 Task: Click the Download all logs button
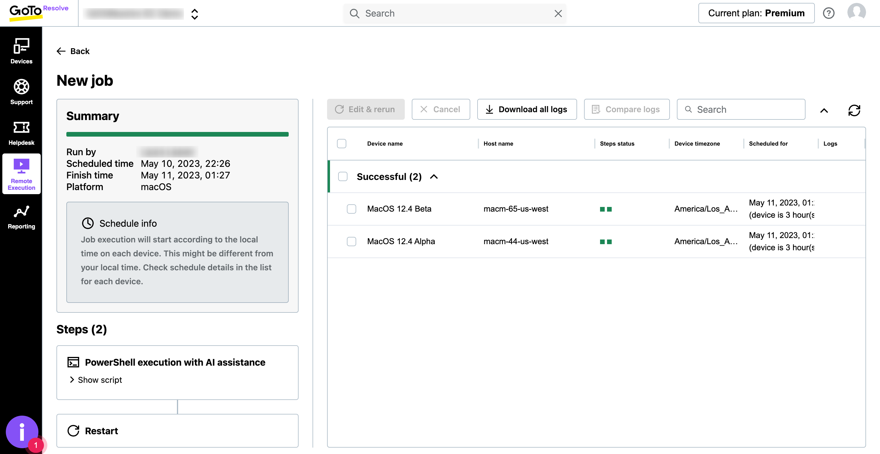pyautogui.click(x=527, y=109)
